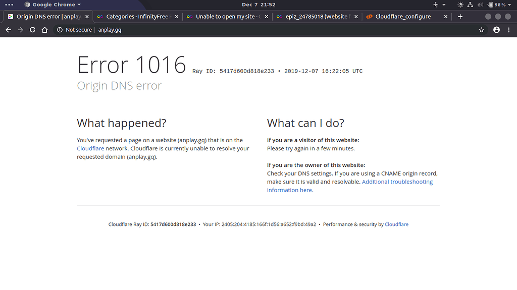517x290 pixels.
Task: Expand the arrow beside the accessibility icon
Action: point(444,5)
